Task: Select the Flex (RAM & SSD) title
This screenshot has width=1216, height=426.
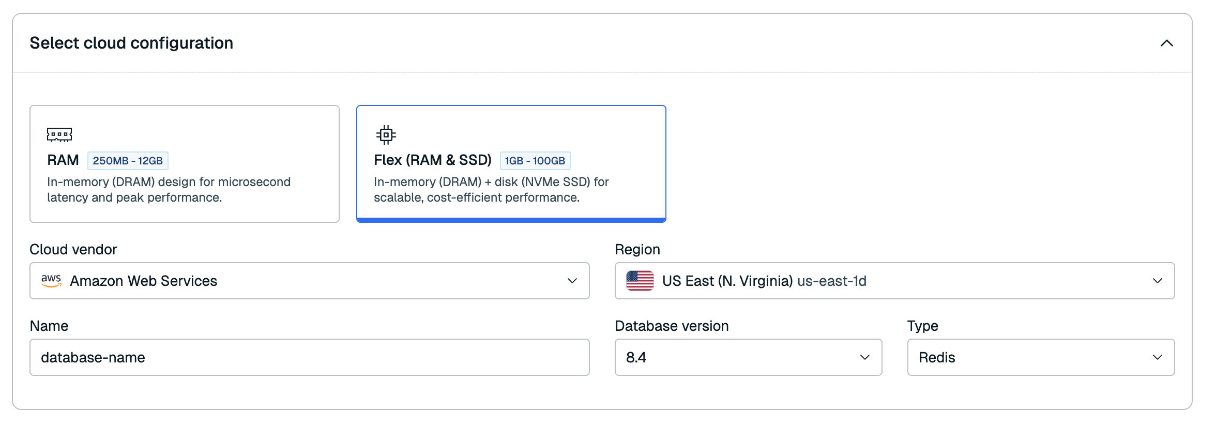Action: (x=432, y=160)
